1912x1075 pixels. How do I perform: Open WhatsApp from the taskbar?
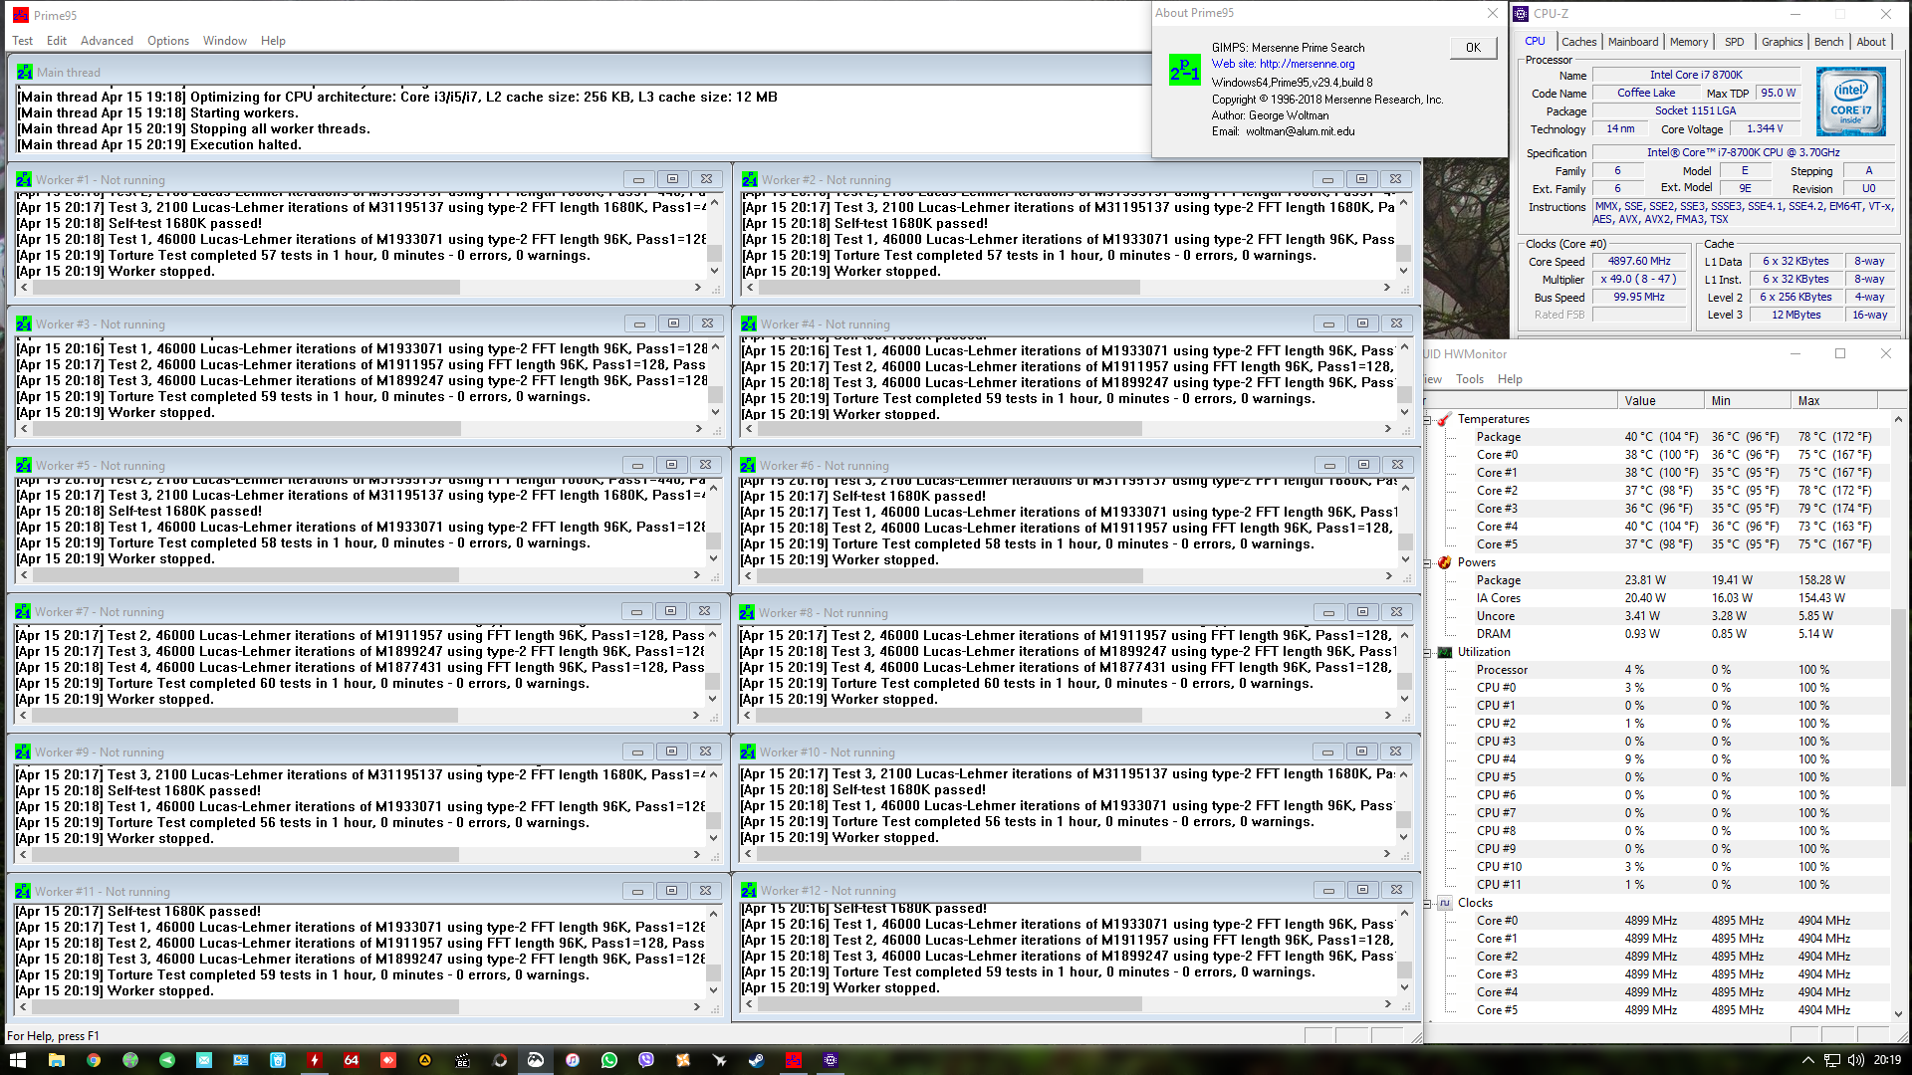pyautogui.click(x=609, y=1060)
